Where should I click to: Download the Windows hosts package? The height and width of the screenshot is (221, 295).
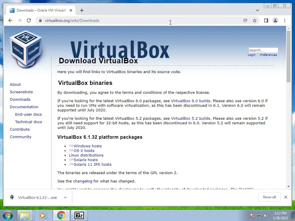point(88,146)
